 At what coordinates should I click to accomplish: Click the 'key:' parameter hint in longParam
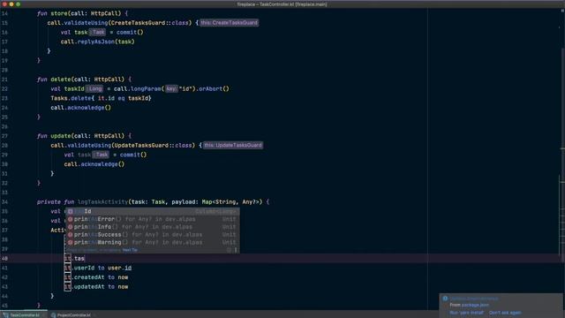coord(171,88)
